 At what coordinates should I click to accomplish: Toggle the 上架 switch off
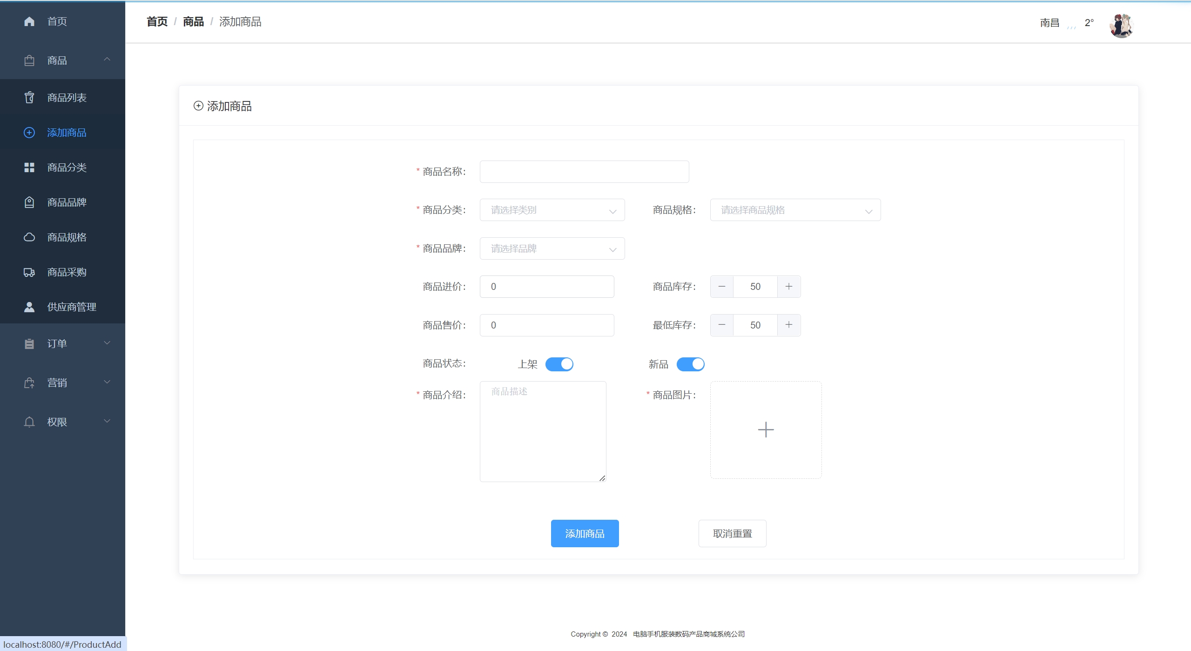point(559,364)
